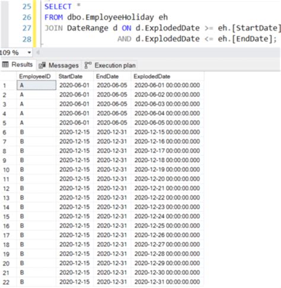Viewport: 281px width, 288px height.
Task: Select row header number 1
Action: point(9,85)
